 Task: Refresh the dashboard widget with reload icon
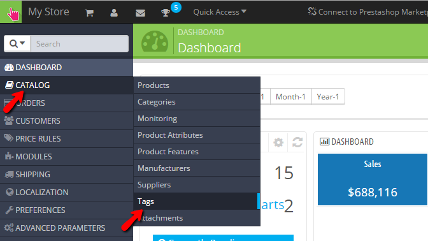pyautogui.click(x=297, y=142)
